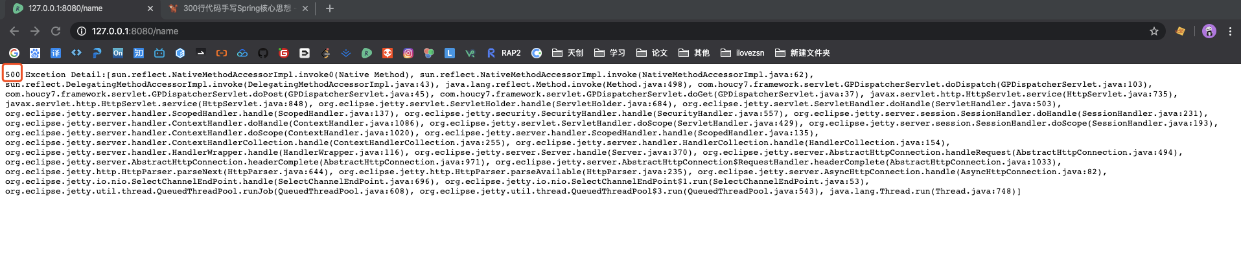
Task: Open the white D square bookmark
Action: click(x=305, y=53)
